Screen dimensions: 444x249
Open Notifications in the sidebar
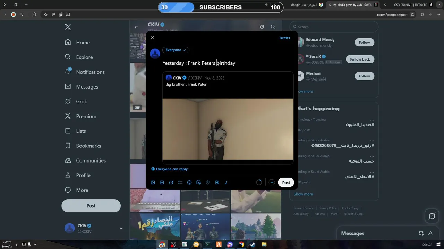pos(85,72)
